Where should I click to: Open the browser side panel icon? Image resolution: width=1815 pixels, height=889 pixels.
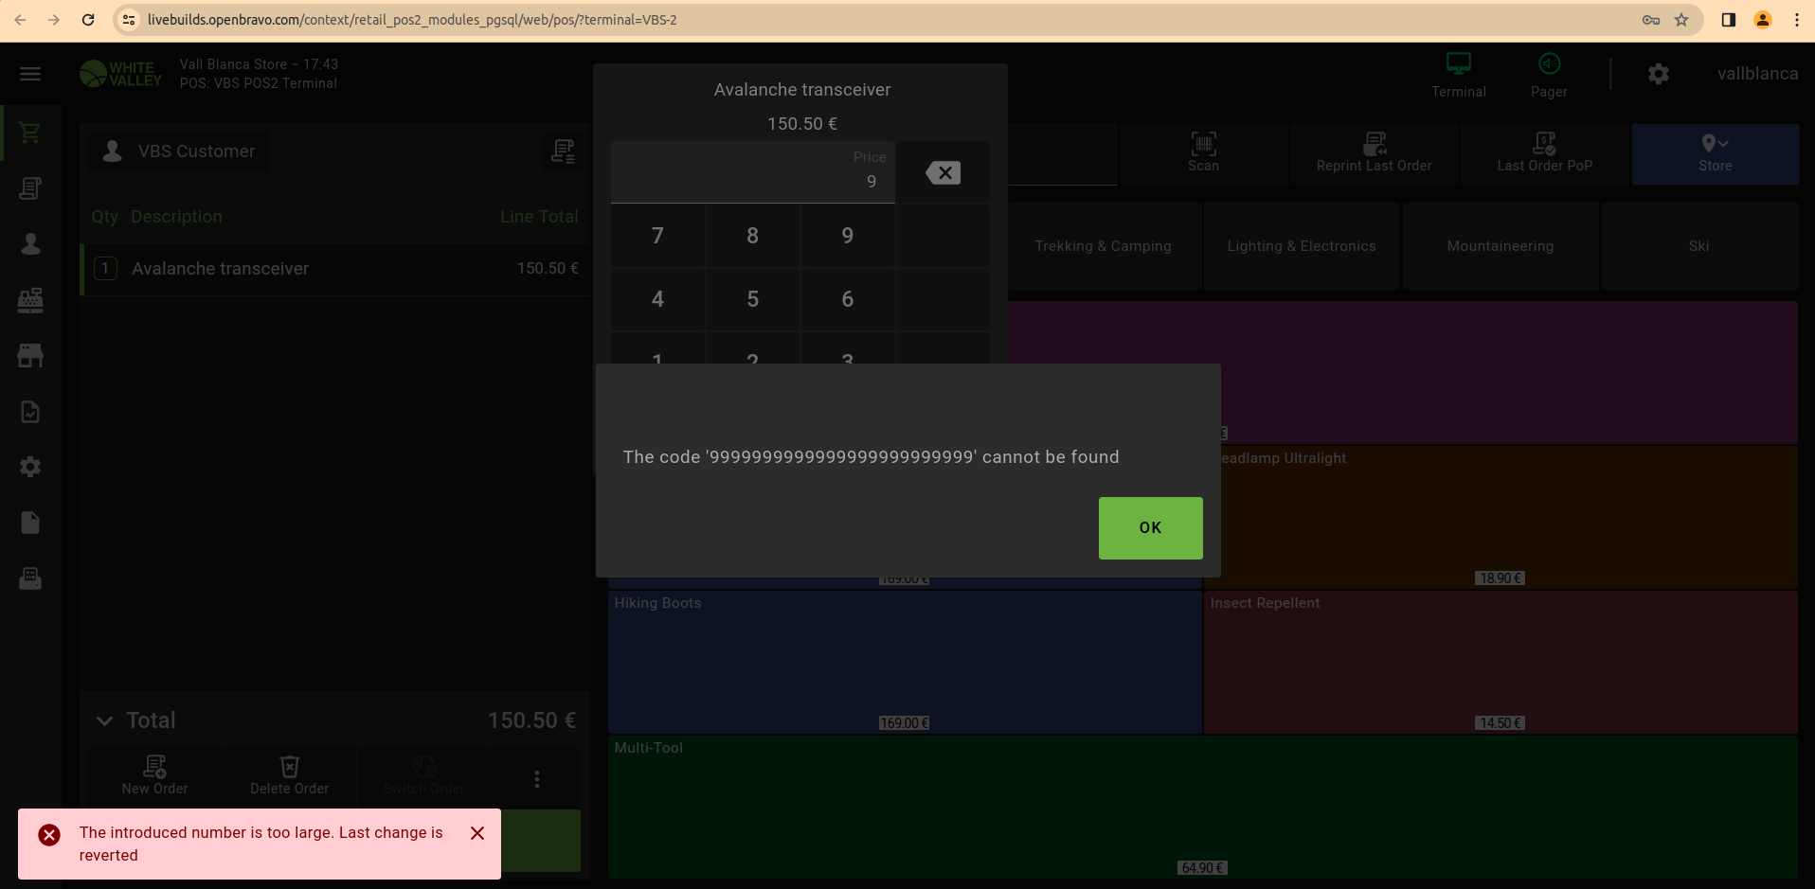click(1729, 20)
